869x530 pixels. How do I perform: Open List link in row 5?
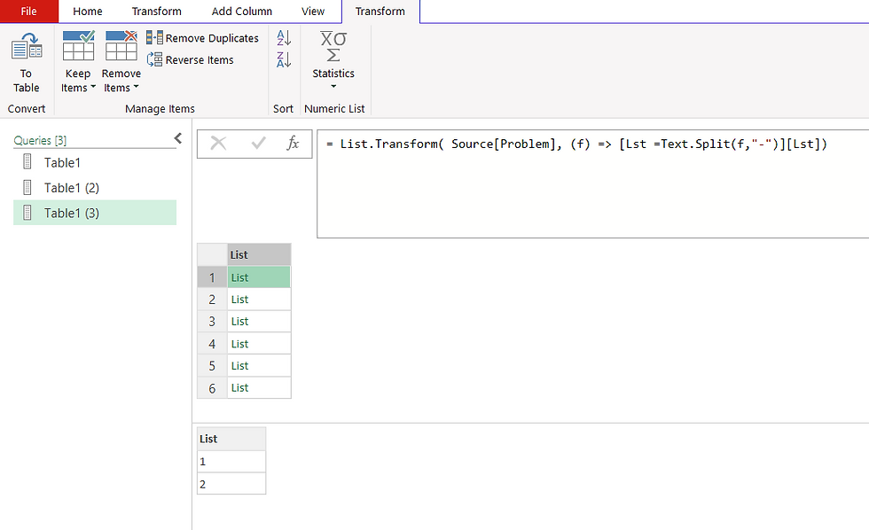[240, 366]
